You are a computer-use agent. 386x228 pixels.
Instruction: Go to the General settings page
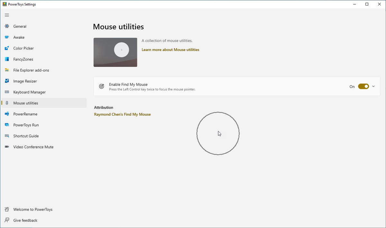pos(44,26)
